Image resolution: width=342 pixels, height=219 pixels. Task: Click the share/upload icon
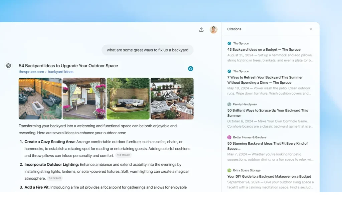click(201, 30)
